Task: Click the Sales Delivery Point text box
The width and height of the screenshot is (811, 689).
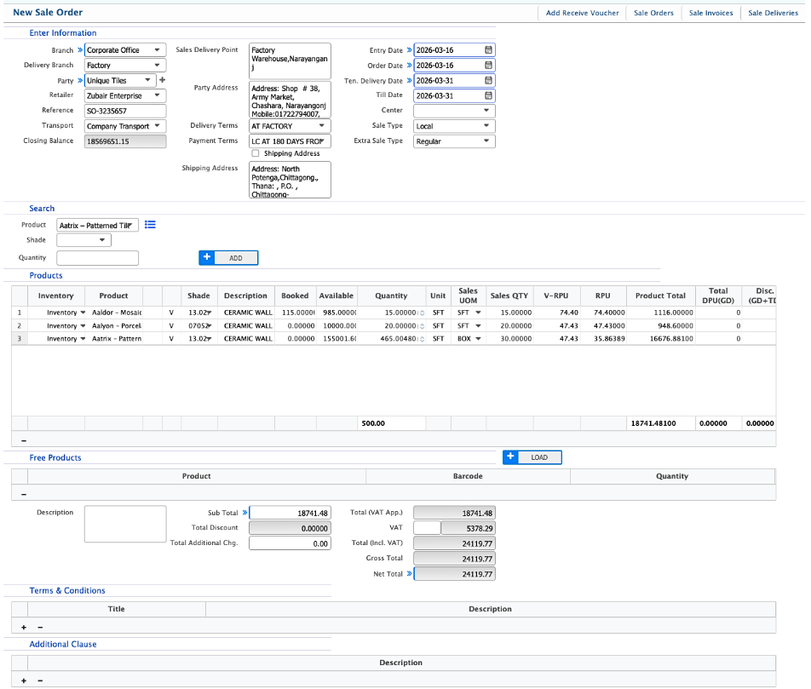Action: [x=290, y=61]
